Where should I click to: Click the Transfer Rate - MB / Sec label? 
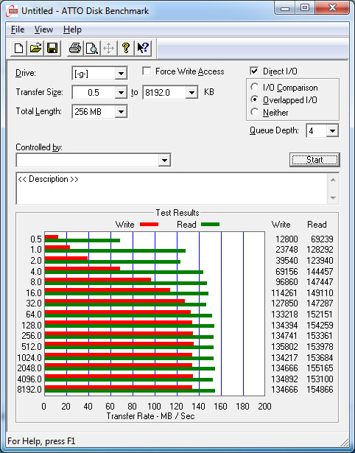150,416
